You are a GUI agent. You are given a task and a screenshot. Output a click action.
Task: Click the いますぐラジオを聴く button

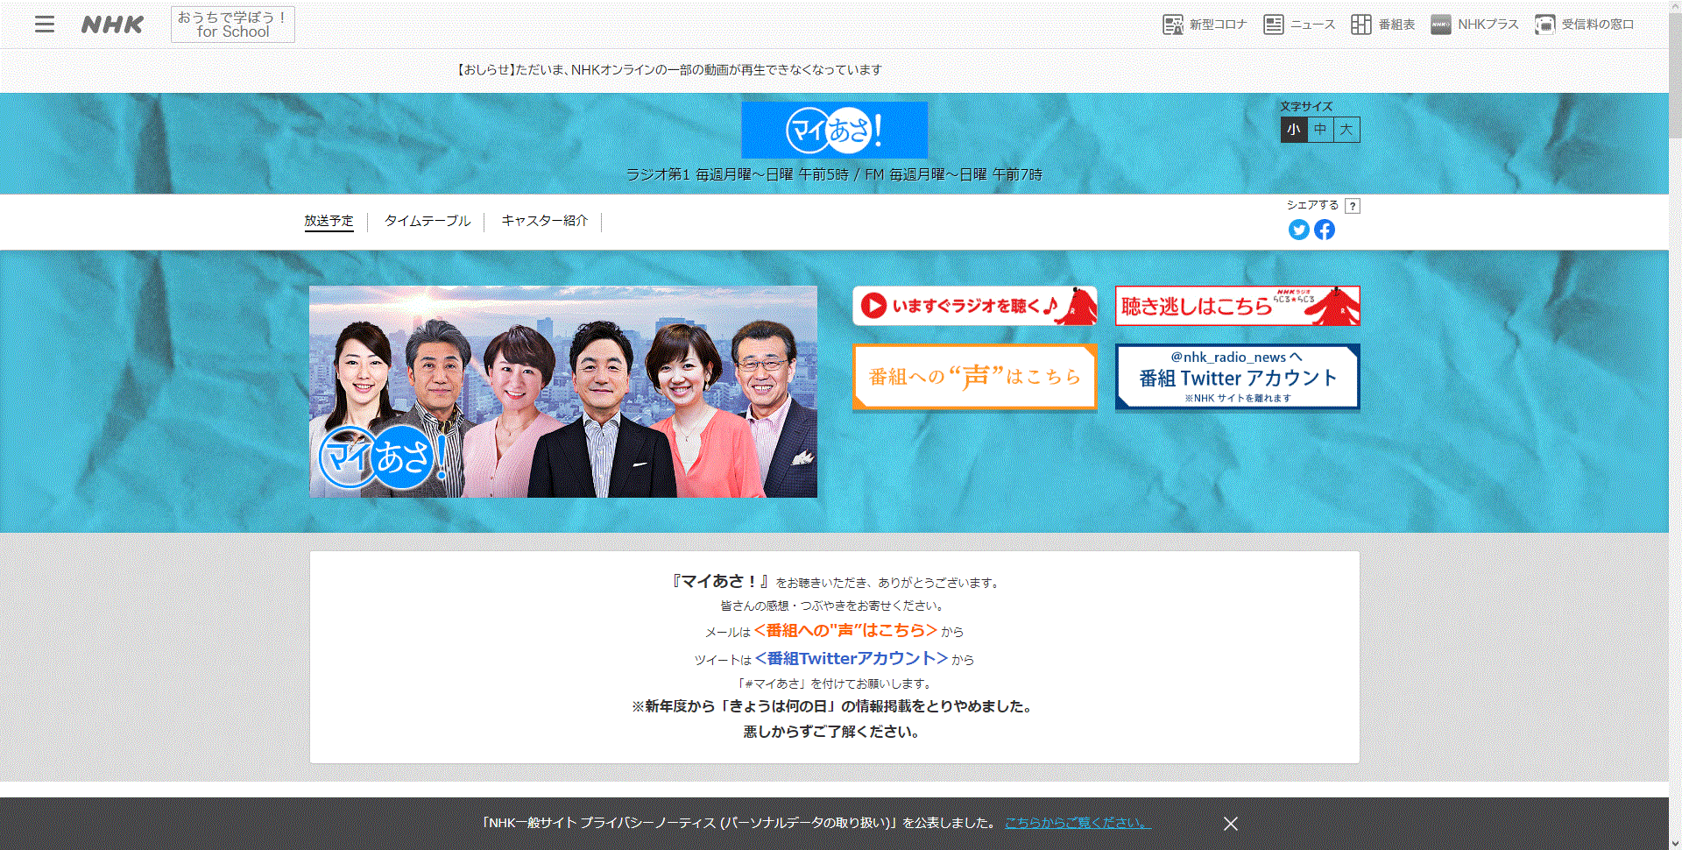pyautogui.click(x=975, y=306)
